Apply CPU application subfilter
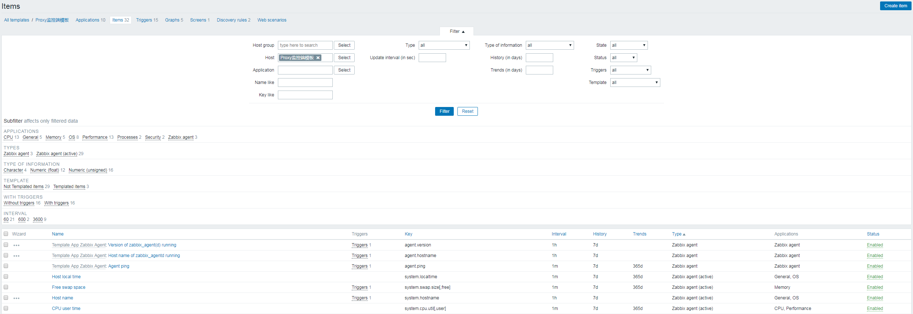Image resolution: width=913 pixels, height=314 pixels. tap(8, 137)
